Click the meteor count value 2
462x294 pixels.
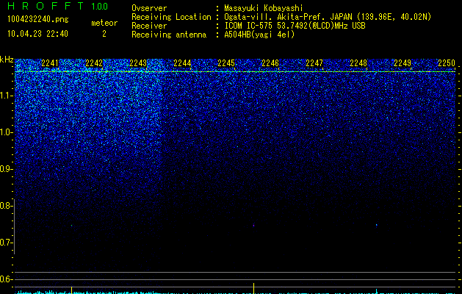click(x=104, y=34)
